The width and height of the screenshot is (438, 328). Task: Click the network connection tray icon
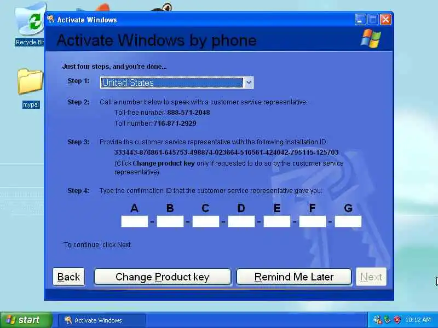coord(387,320)
